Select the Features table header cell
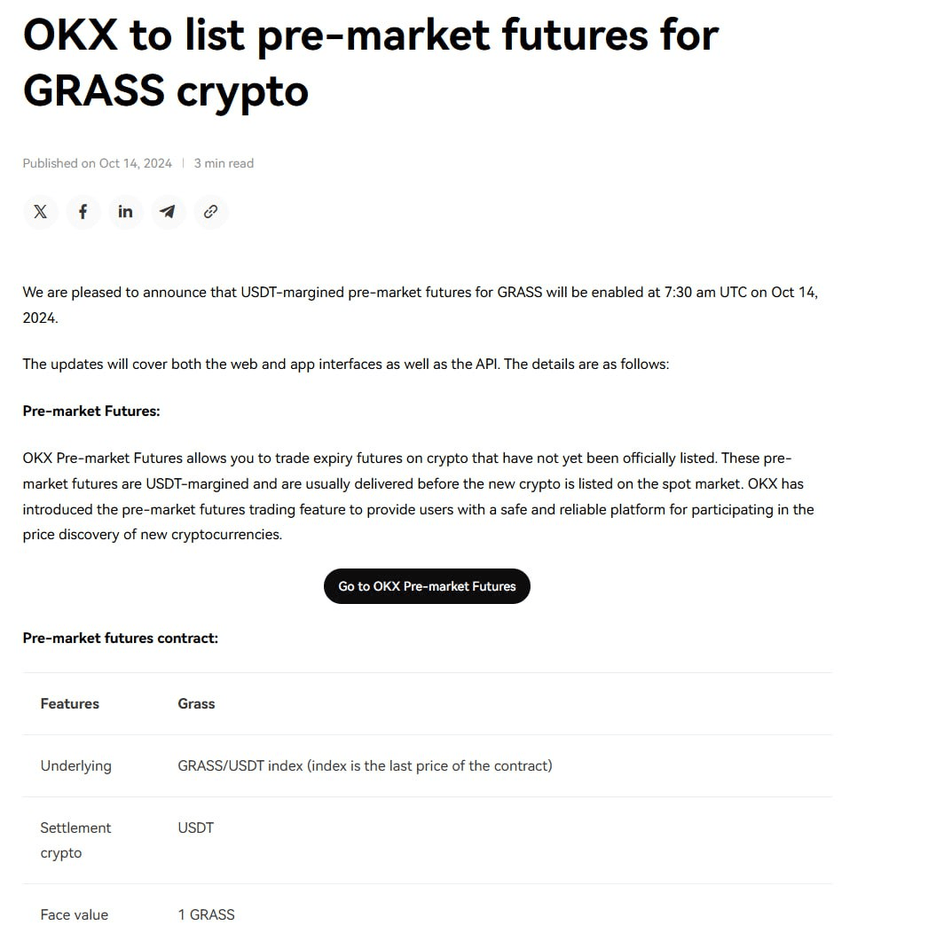 click(x=69, y=704)
